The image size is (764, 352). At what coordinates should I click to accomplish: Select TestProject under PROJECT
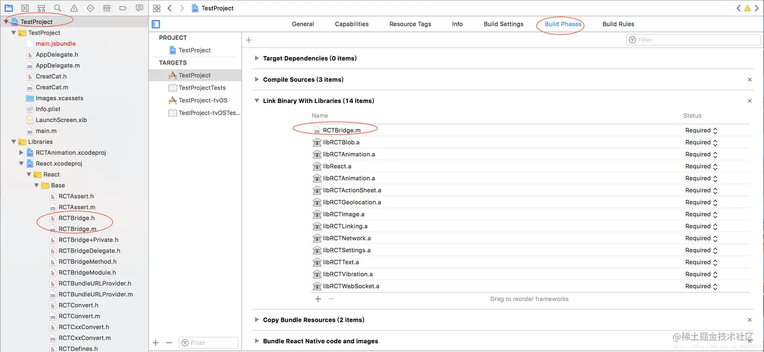point(195,50)
